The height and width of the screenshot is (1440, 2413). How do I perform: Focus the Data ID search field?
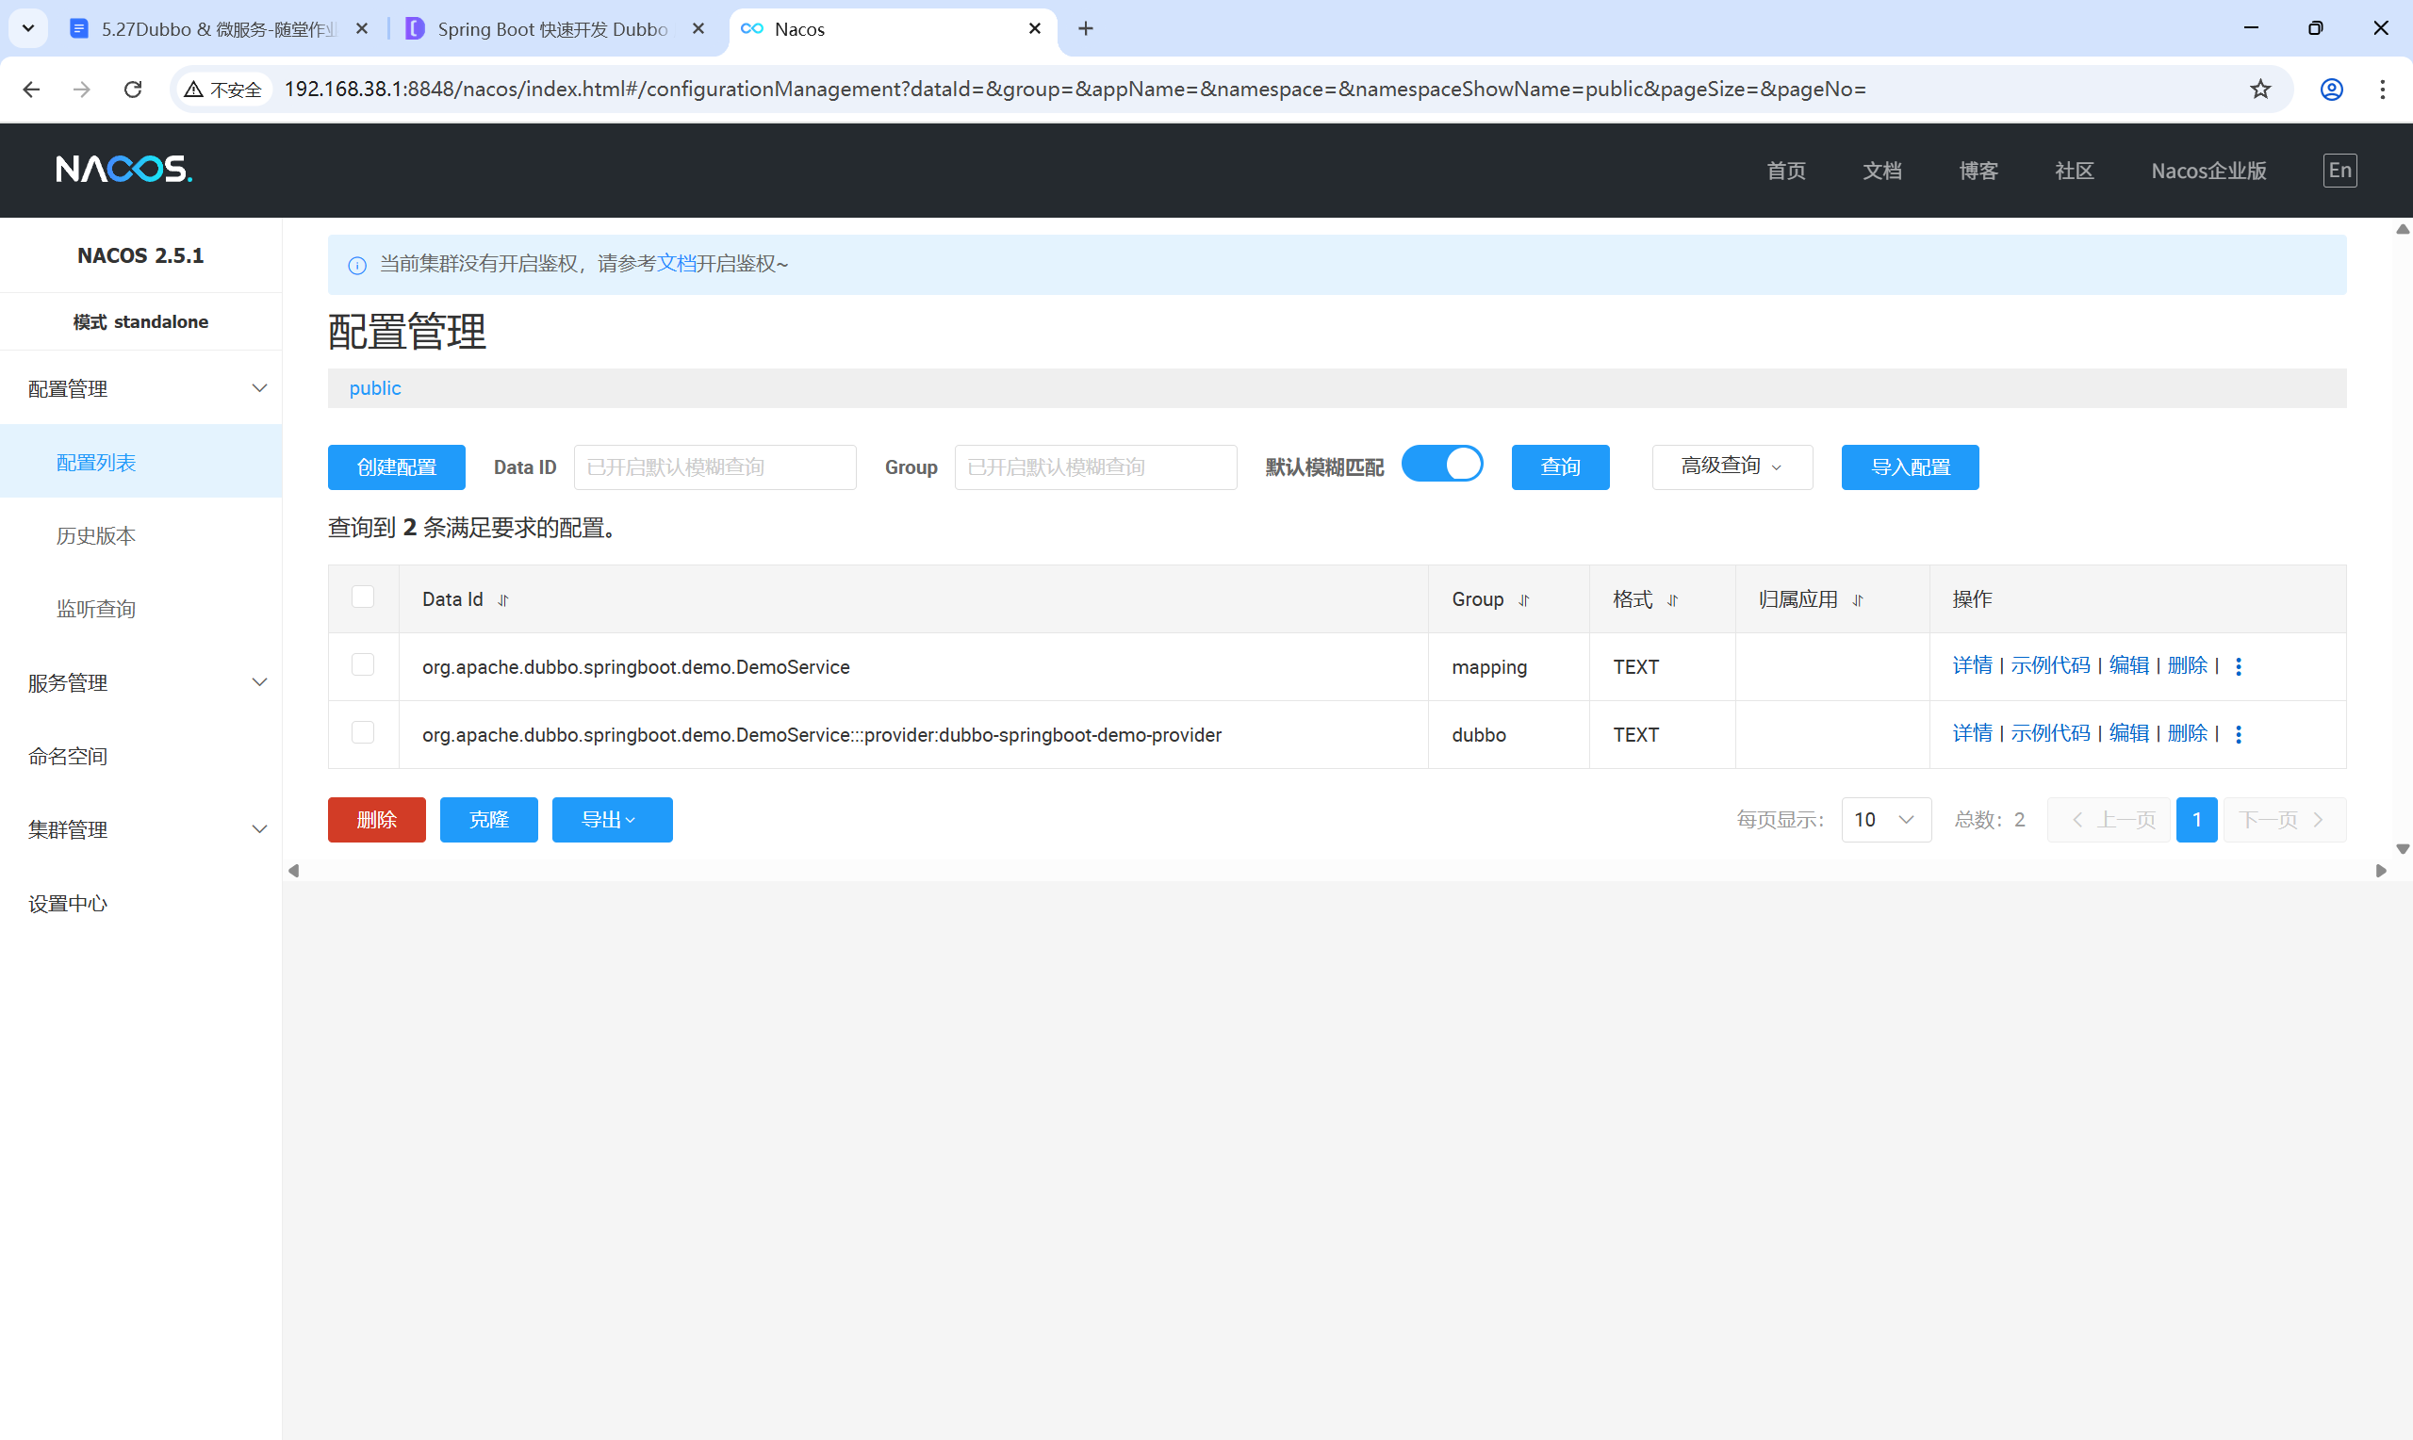pyautogui.click(x=715, y=466)
